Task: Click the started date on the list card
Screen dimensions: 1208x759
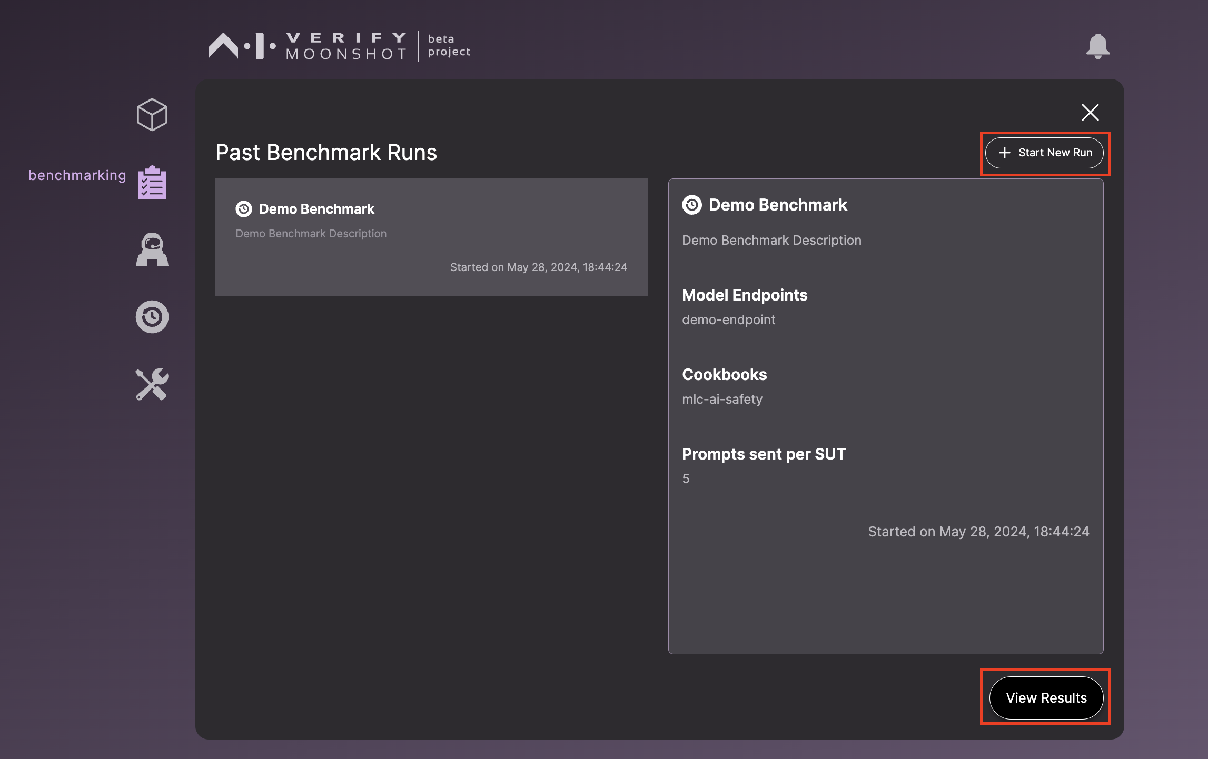Action: click(539, 267)
